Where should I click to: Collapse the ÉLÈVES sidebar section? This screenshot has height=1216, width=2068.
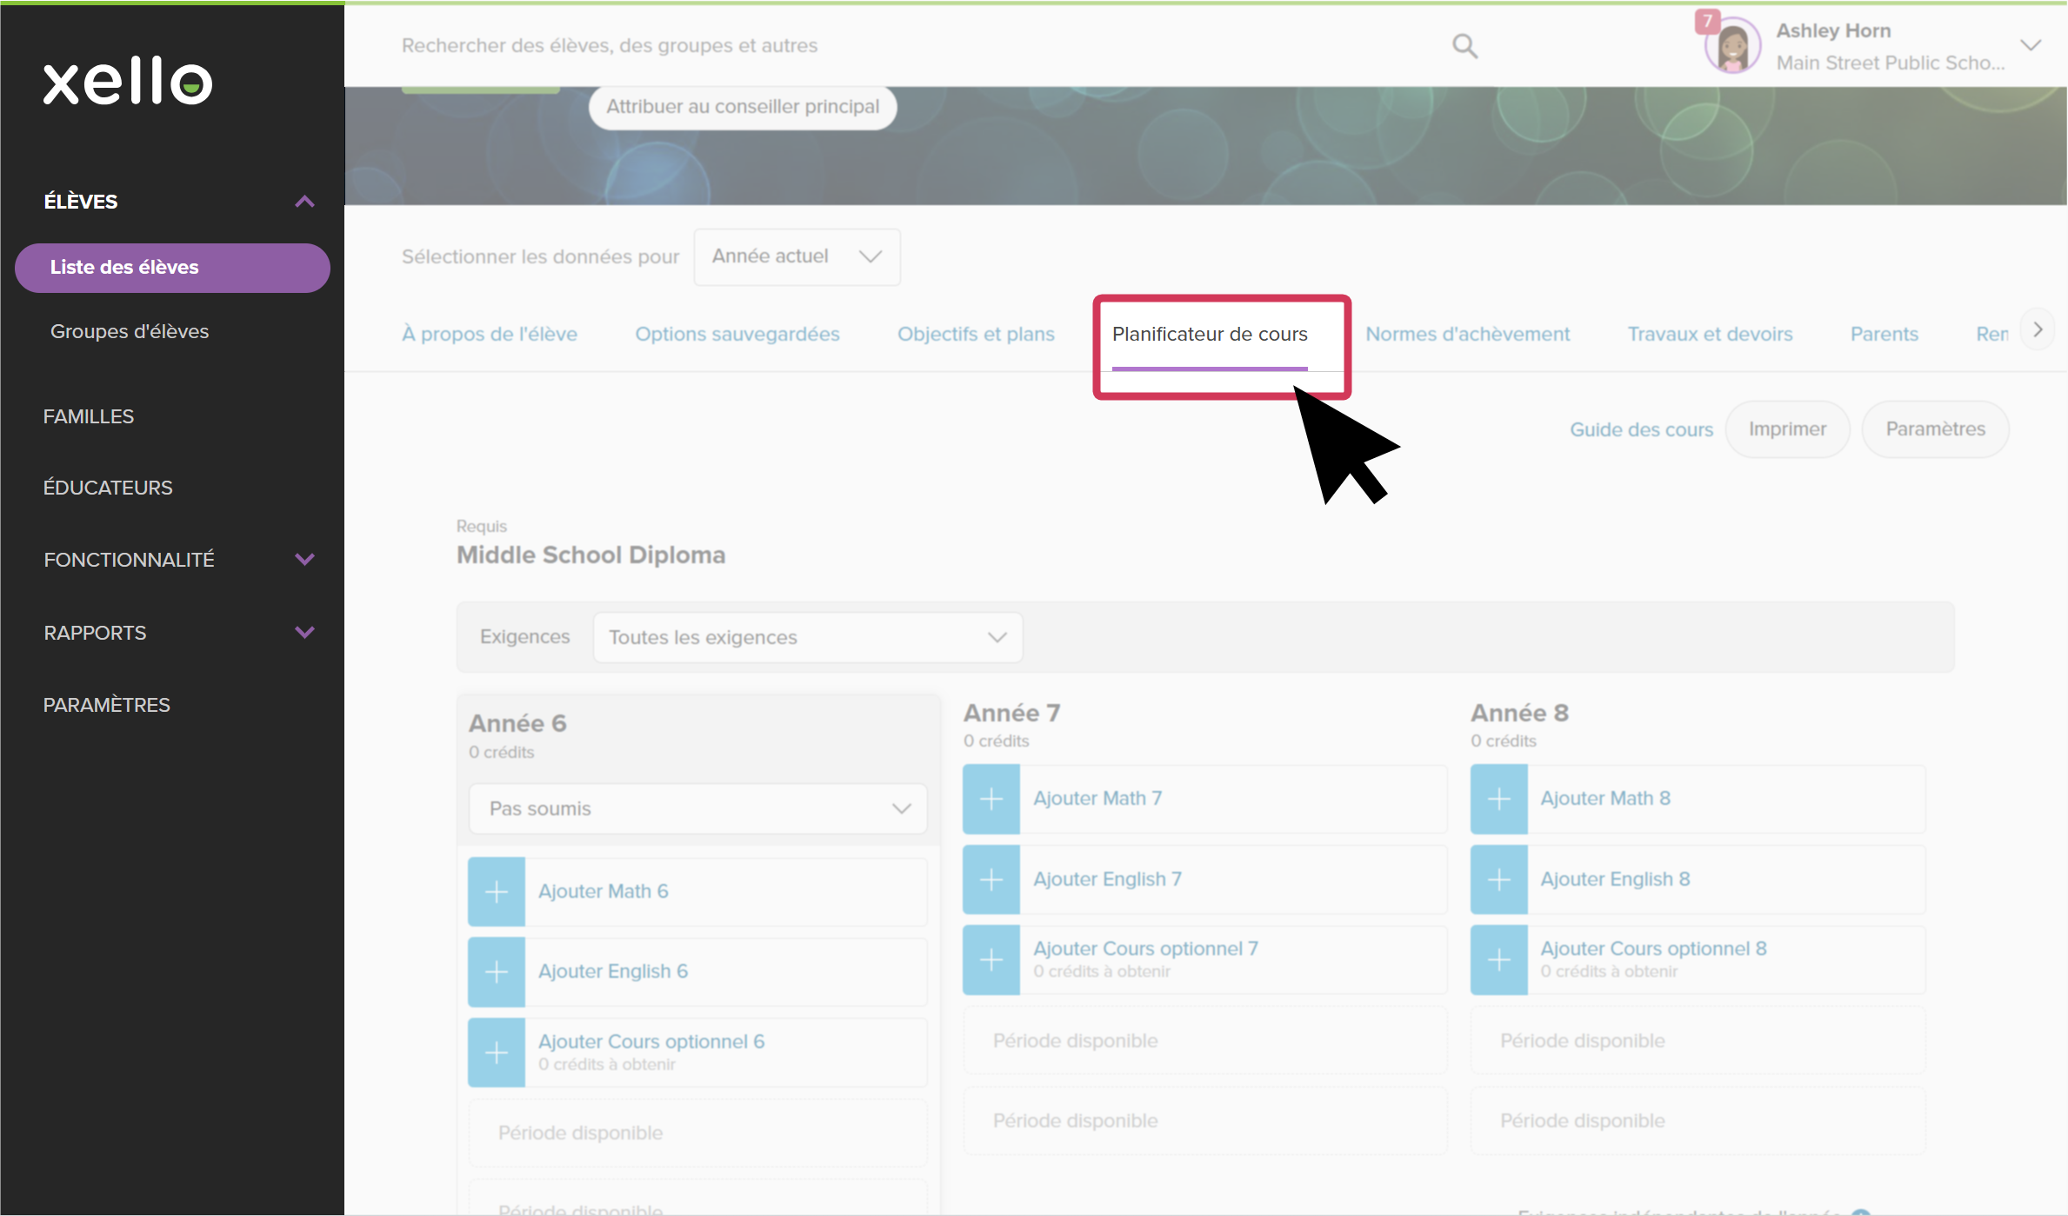[x=304, y=202]
